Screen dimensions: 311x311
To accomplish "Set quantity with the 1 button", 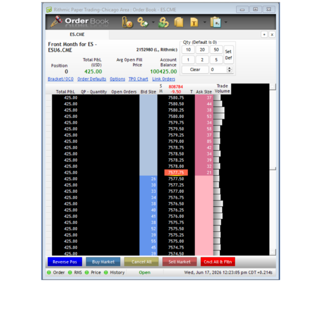I will [x=188, y=60].
